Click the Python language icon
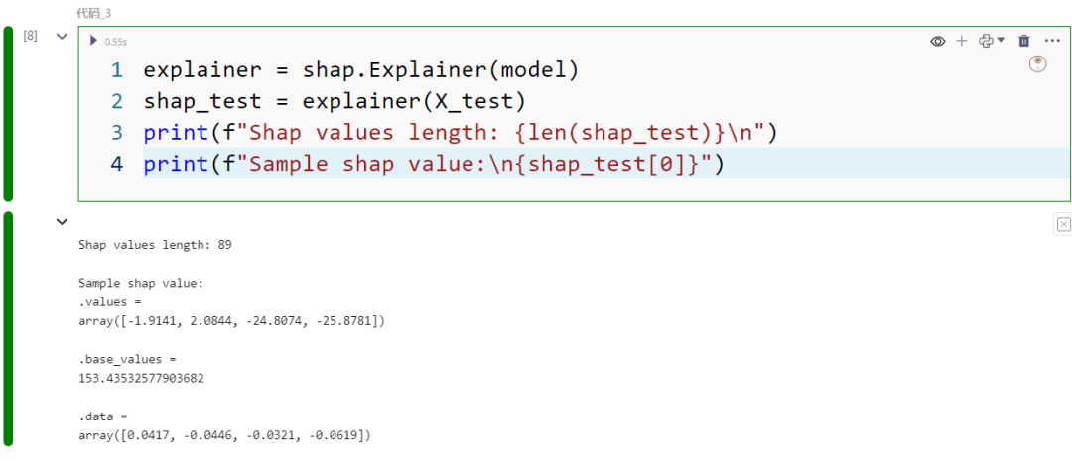Image resolution: width=1072 pixels, height=475 pixels. [986, 41]
